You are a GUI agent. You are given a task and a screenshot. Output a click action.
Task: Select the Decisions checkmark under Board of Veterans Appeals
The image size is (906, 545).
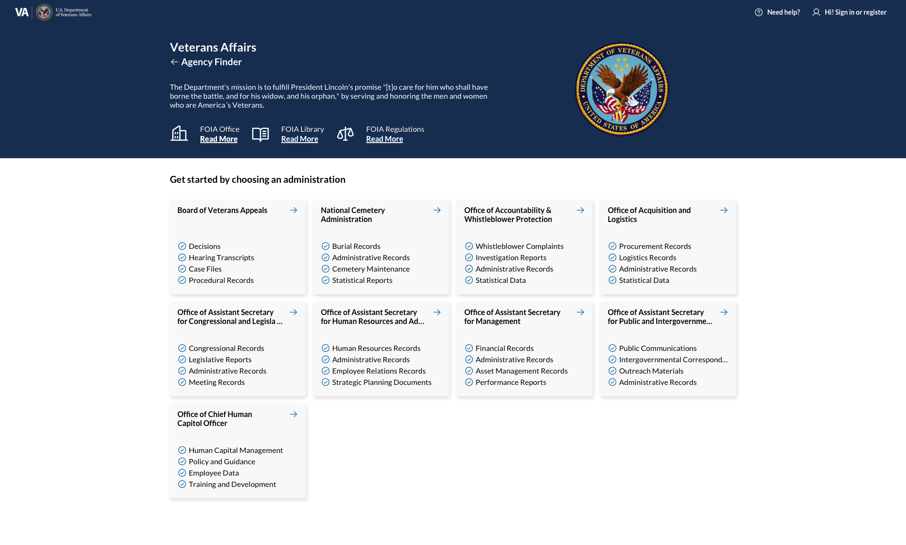pos(183,246)
